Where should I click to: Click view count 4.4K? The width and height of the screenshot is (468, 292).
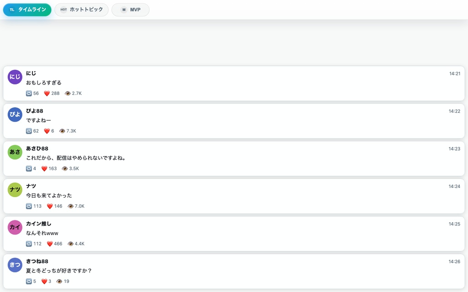coord(80,244)
